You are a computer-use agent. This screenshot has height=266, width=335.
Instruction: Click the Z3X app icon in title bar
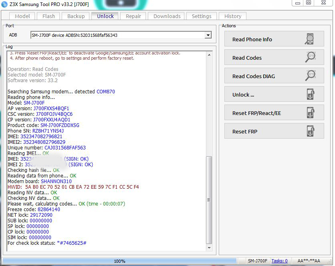pos(4,4)
